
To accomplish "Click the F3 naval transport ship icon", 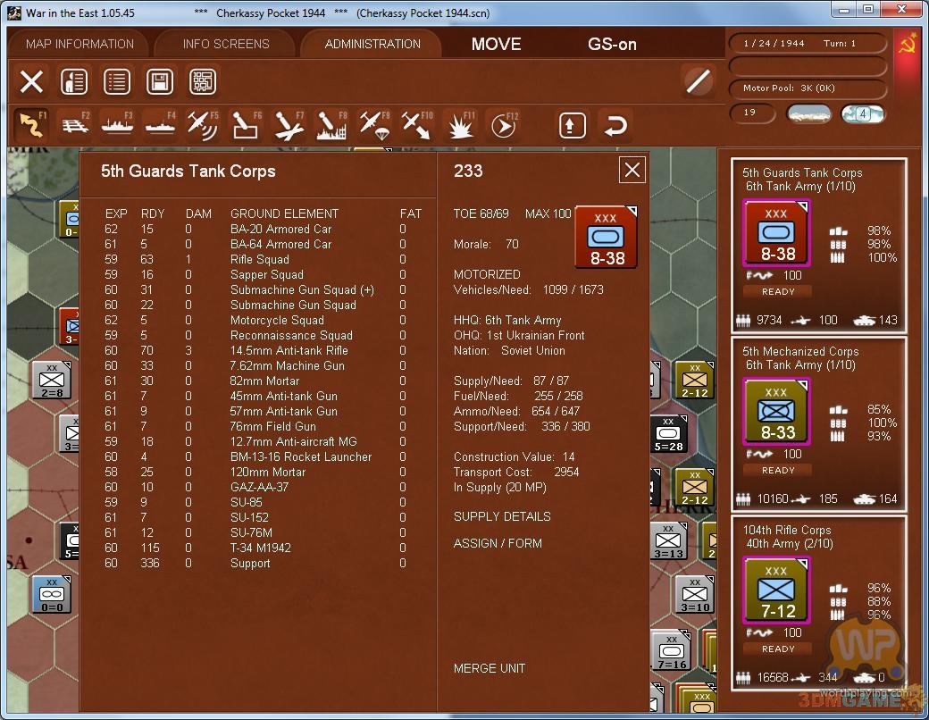I will coord(117,125).
